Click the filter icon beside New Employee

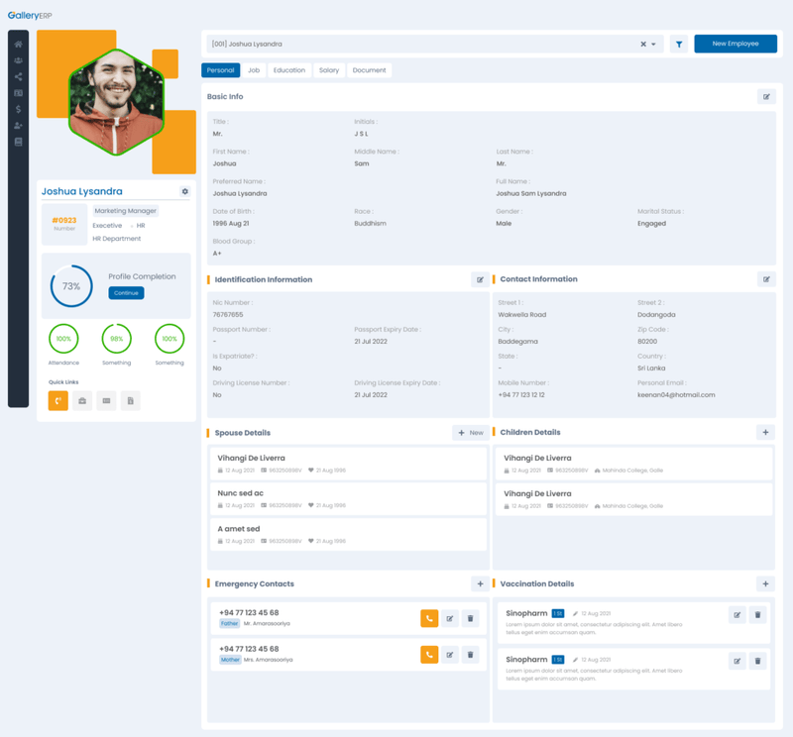(x=679, y=44)
